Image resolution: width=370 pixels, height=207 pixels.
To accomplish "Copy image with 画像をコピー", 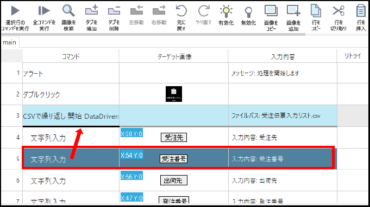I will [271, 18].
